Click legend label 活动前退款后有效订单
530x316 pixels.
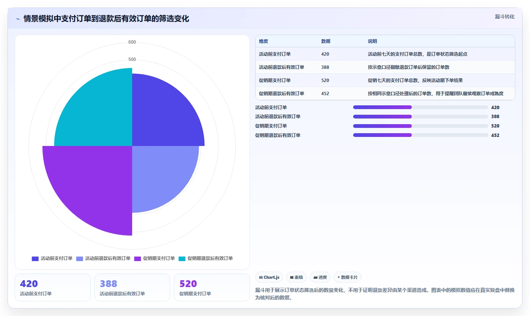point(108,258)
